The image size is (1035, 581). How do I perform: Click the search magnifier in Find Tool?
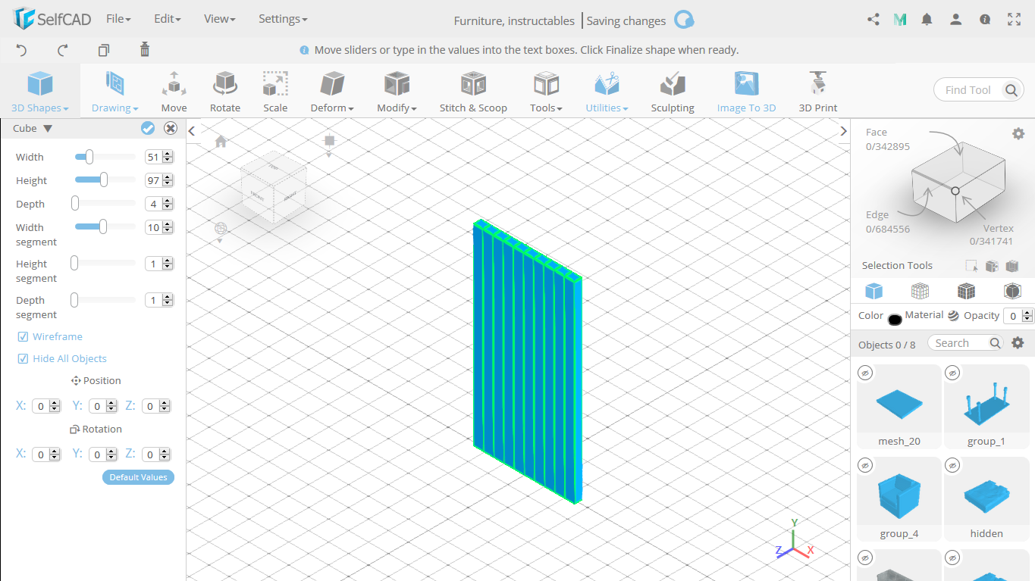coord(1011,90)
